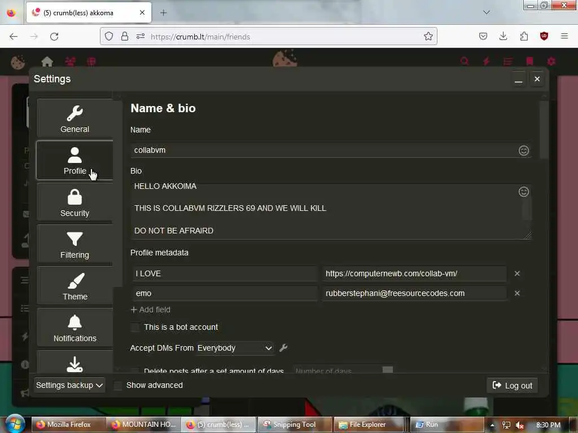Close the Settings modal
578x433 pixels.
(537, 79)
